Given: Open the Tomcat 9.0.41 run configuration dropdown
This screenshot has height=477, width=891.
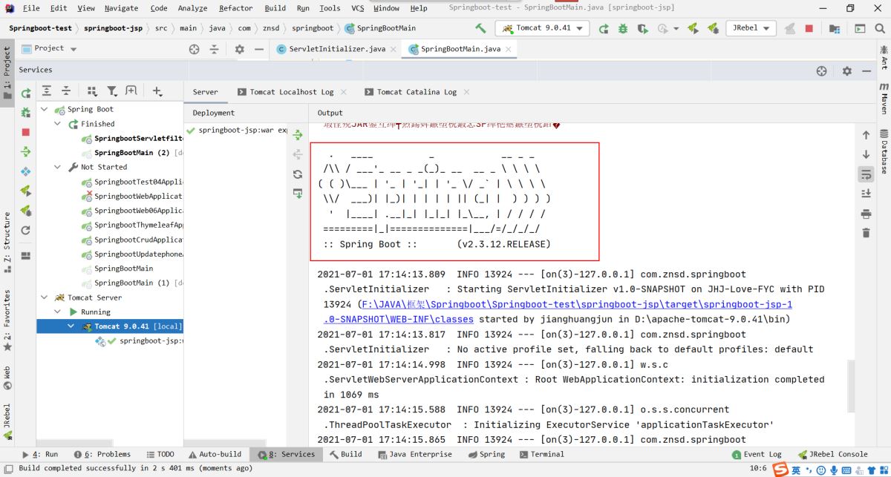Looking at the screenshot, I should pos(544,28).
